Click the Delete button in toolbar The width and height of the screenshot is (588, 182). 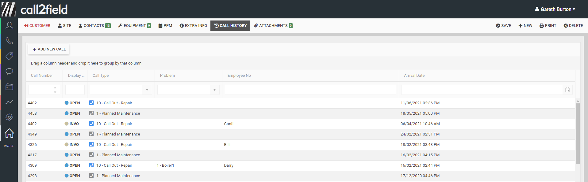(x=573, y=26)
